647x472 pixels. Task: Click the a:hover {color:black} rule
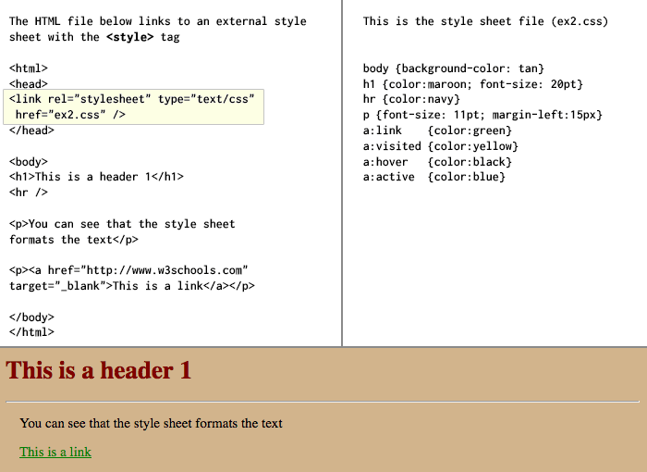pos(437,162)
